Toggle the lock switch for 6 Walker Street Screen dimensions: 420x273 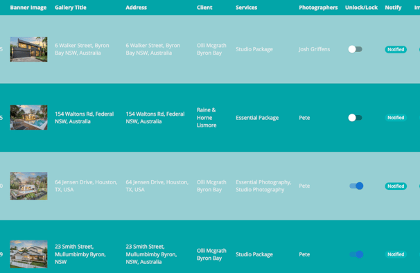355,49
